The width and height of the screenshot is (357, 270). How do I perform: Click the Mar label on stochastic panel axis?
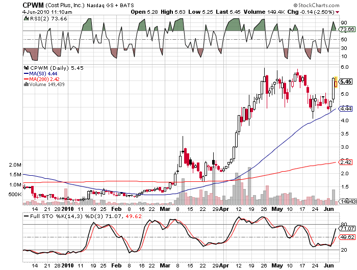coord(165,265)
